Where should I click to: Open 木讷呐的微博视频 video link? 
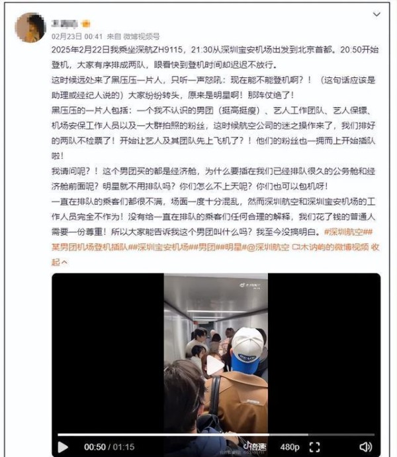330,247
